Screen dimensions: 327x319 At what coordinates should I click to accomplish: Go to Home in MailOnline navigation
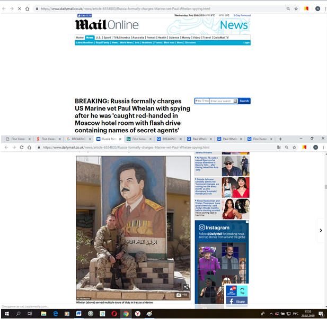tap(80, 38)
